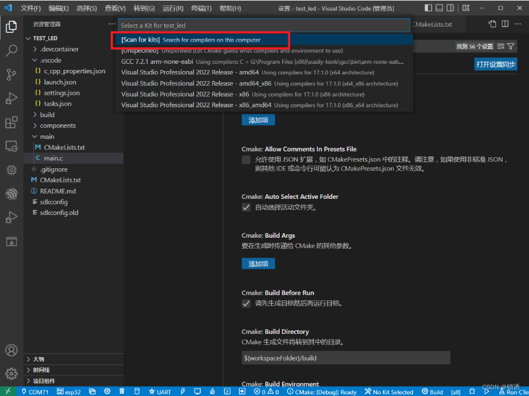Uncheck Auto Select Active Folder
The height and width of the screenshot is (396, 529).
click(x=246, y=207)
